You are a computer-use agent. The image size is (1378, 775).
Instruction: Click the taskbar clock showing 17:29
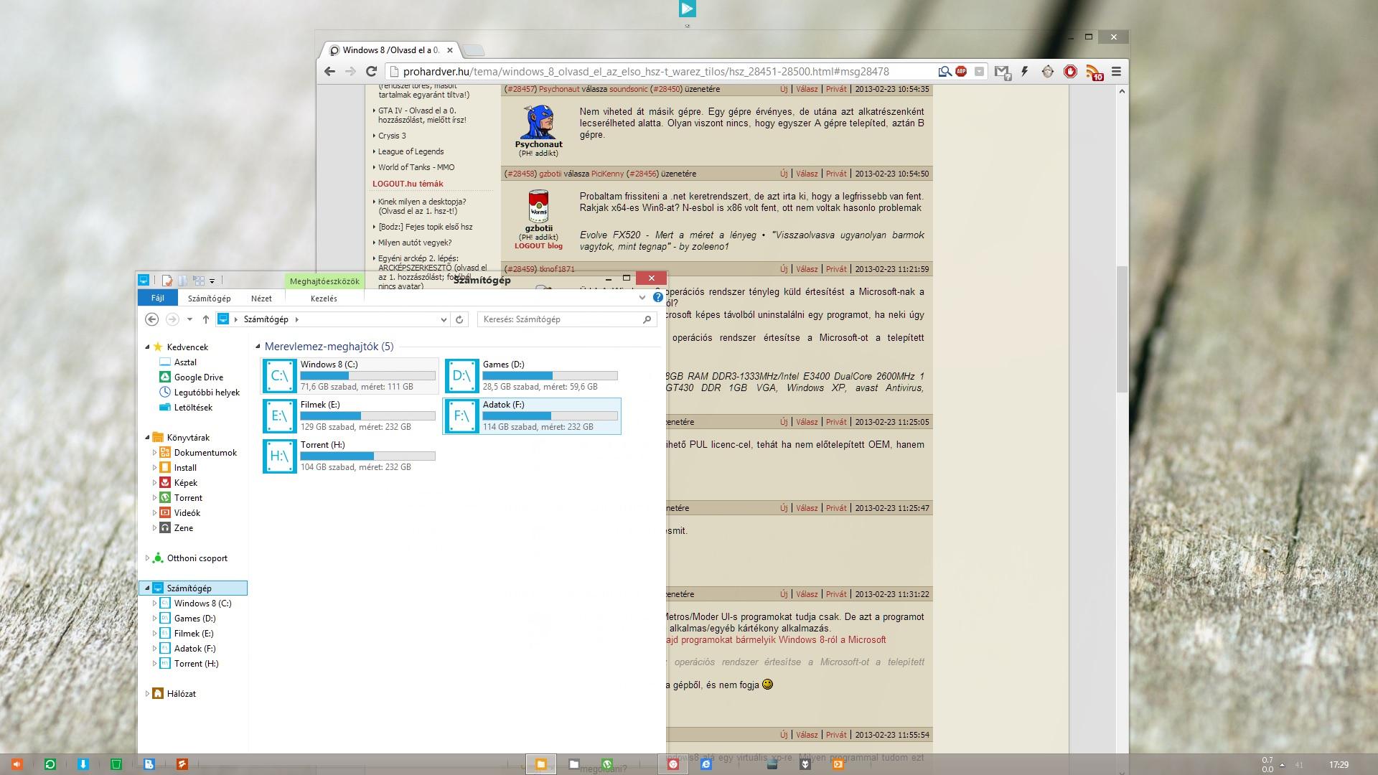[1339, 765]
